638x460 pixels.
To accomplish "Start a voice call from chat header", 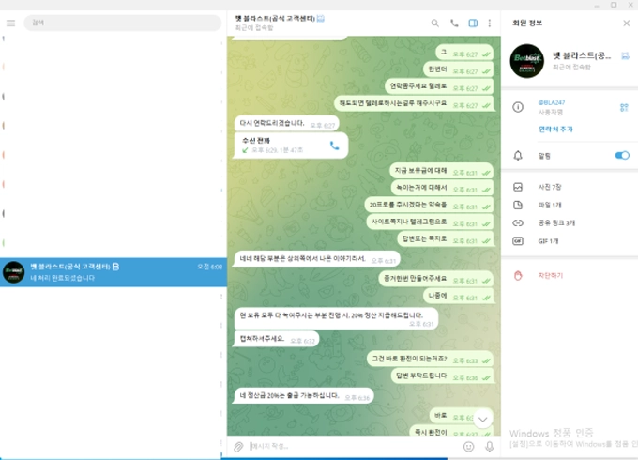I will point(454,23).
